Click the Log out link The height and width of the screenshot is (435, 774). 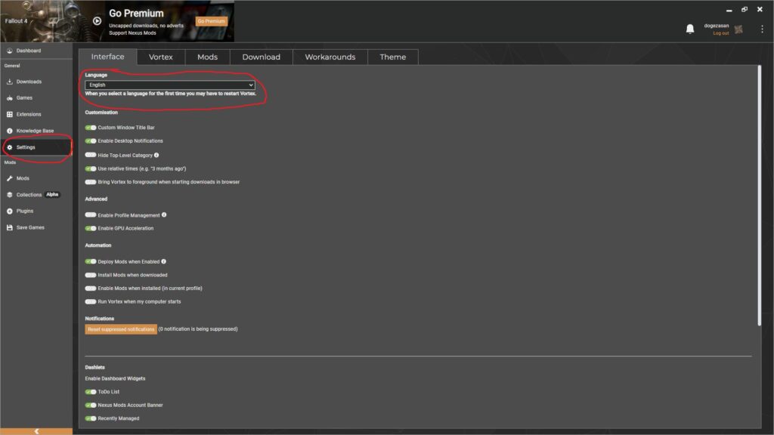point(720,33)
